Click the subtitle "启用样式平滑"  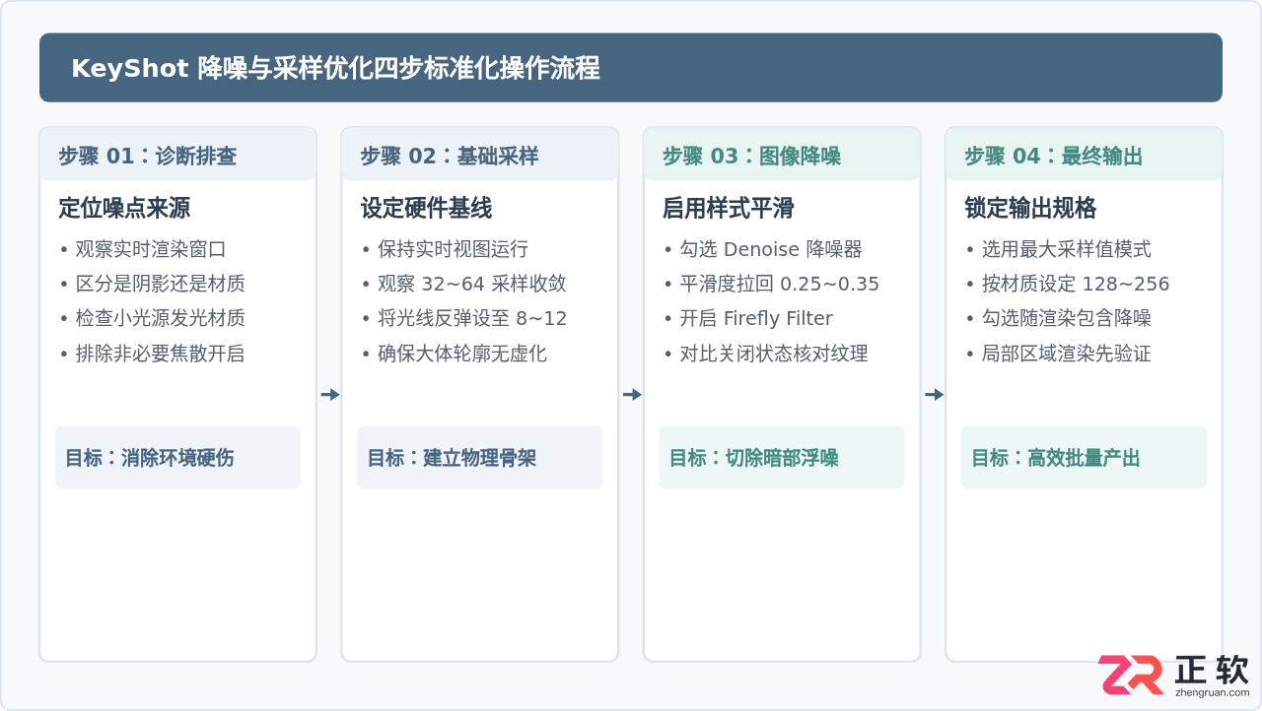click(x=729, y=209)
